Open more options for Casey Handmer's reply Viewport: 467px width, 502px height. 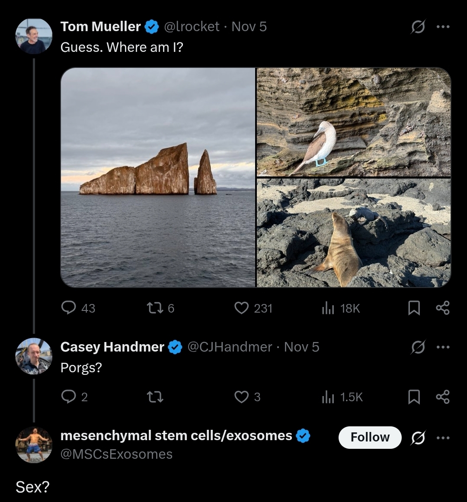tap(443, 347)
